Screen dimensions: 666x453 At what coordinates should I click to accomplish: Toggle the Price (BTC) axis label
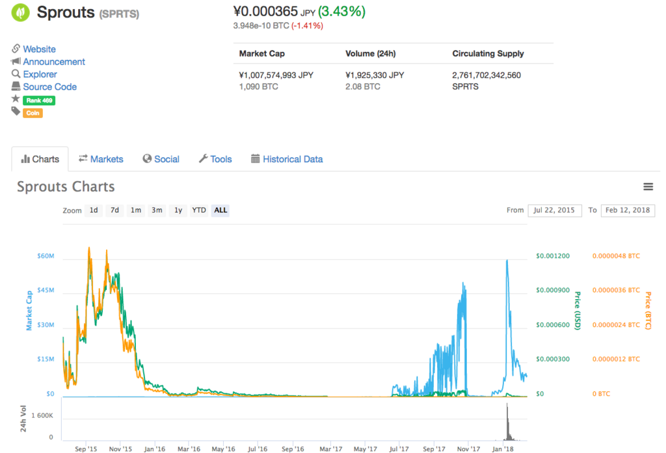pos(648,311)
